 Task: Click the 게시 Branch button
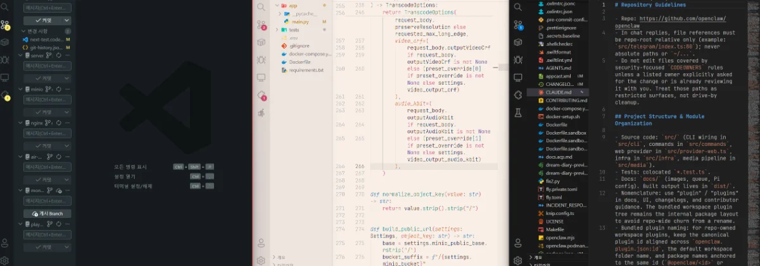coord(47,214)
